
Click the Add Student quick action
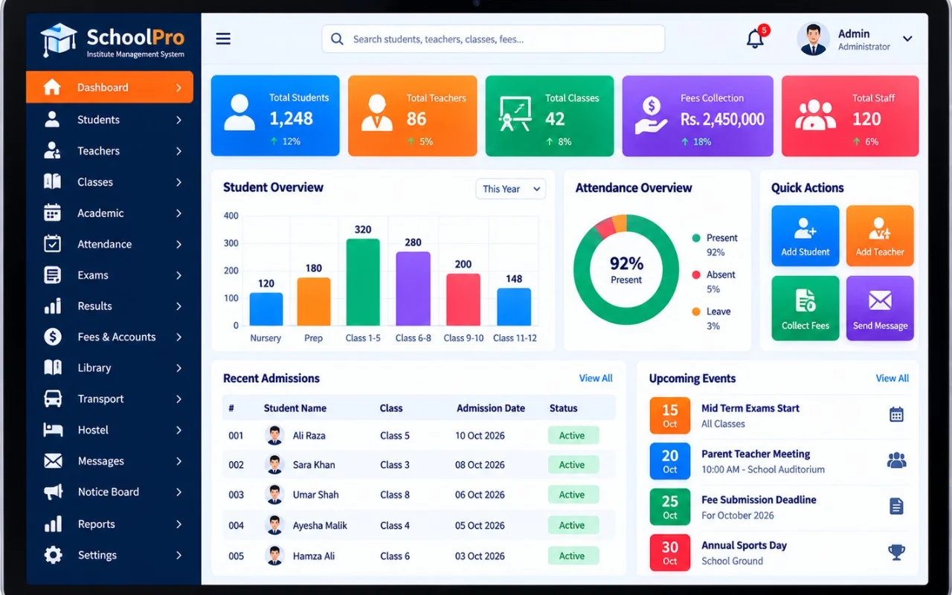pos(805,236)
